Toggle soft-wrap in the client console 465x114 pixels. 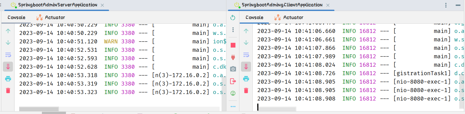pyautogui.click(x=246, y=55)
